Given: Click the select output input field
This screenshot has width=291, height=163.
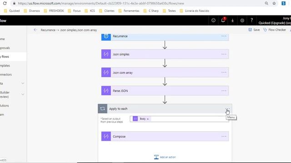Looking at the screenshot, I should (x=179, y=119).
